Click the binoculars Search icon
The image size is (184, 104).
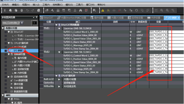pos(80,10)
